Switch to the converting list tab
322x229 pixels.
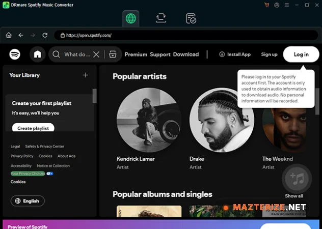[x=161, y=18]
